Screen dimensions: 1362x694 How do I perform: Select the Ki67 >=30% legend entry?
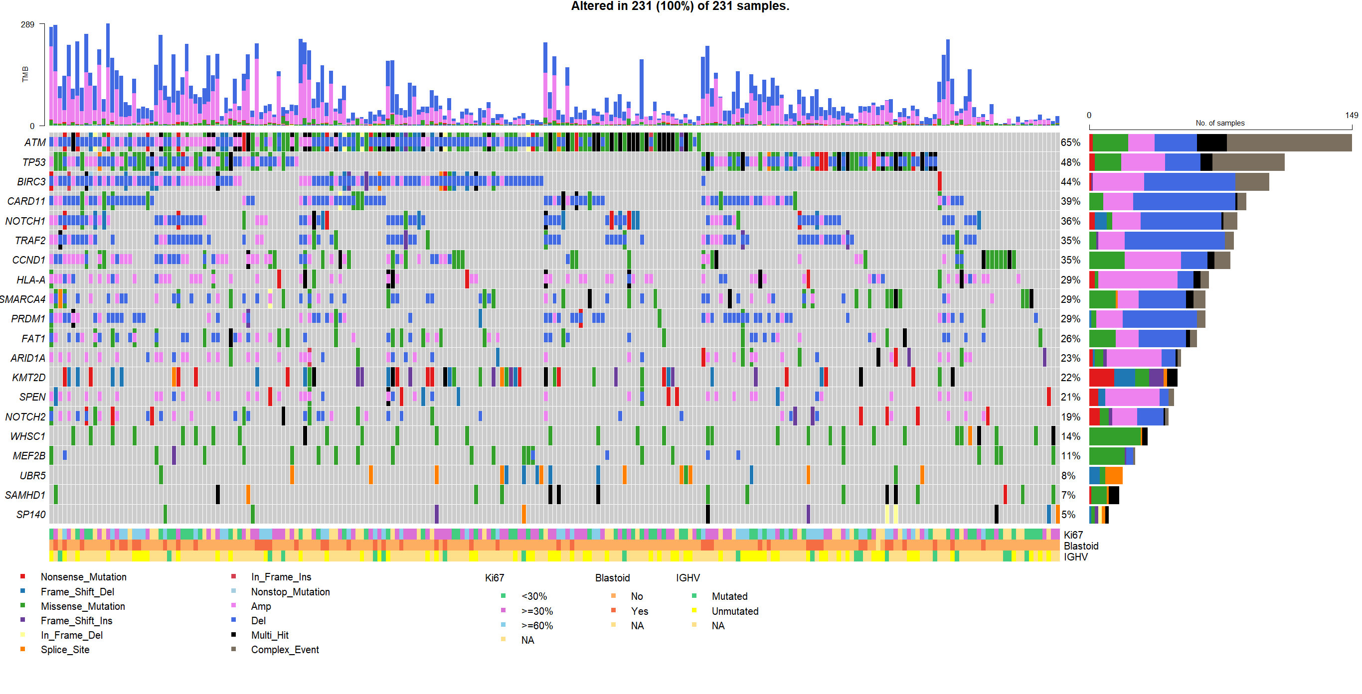tap(537, 611)
